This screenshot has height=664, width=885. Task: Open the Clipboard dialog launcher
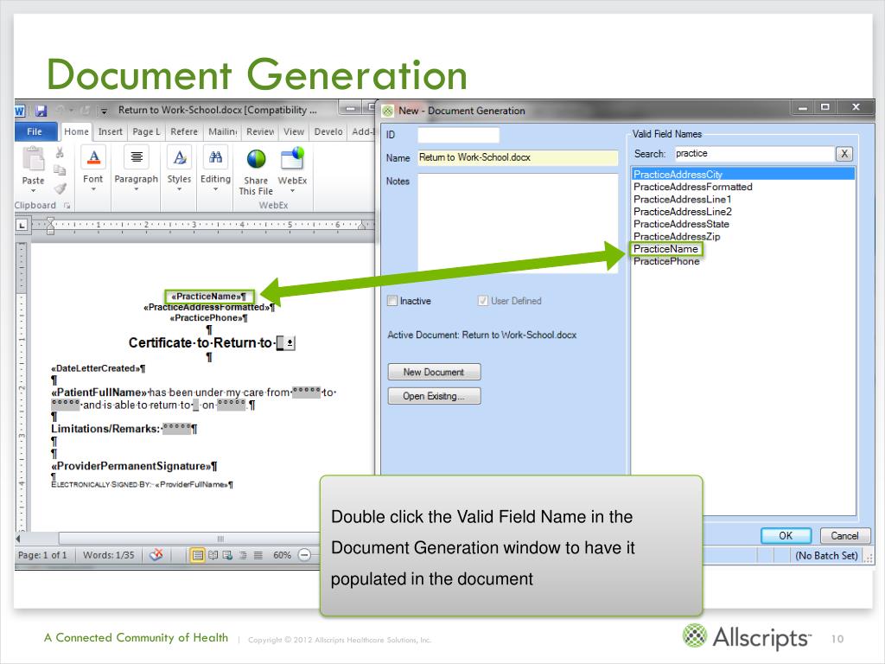pyautogui.click(x=67, y=206)
